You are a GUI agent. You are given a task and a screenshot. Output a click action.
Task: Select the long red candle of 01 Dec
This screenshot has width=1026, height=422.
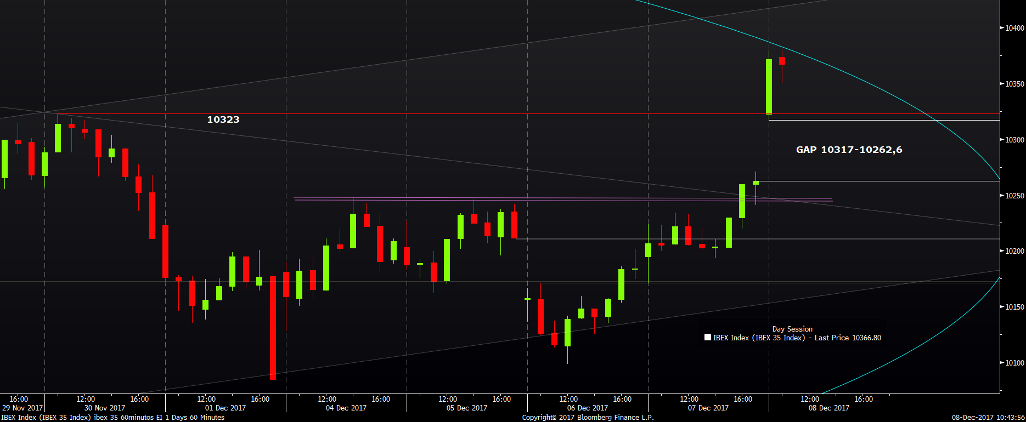273,328
